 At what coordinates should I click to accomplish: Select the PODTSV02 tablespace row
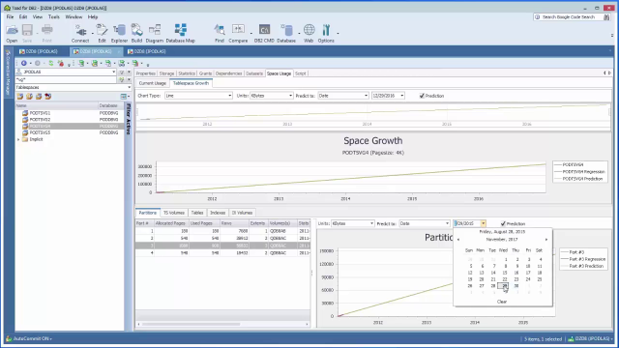tap(71, 119)
